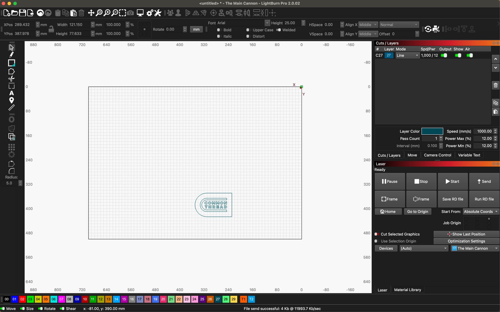Select the Radius corner tool
Image resolution: width=500 pixels, height=312 pixels.
tap(11, 171)
